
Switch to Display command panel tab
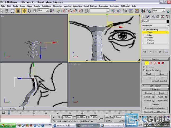pos(163,17)
